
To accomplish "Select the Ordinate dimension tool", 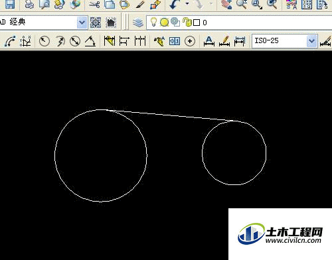I will point(26,41).
